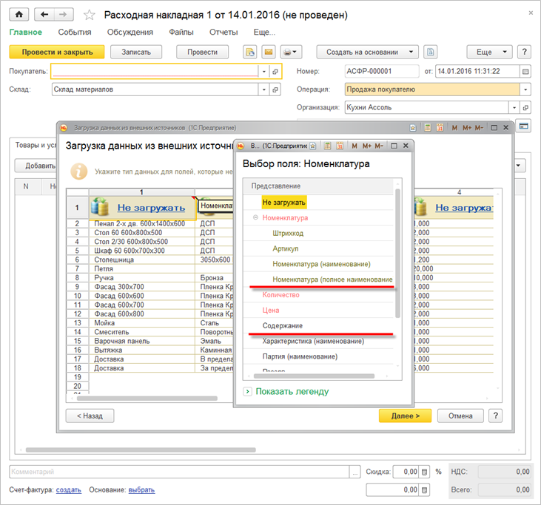This screenshot has width=541, height=505.
Task: Click the field list vertical scrollbar
Action: click(398, 251)
